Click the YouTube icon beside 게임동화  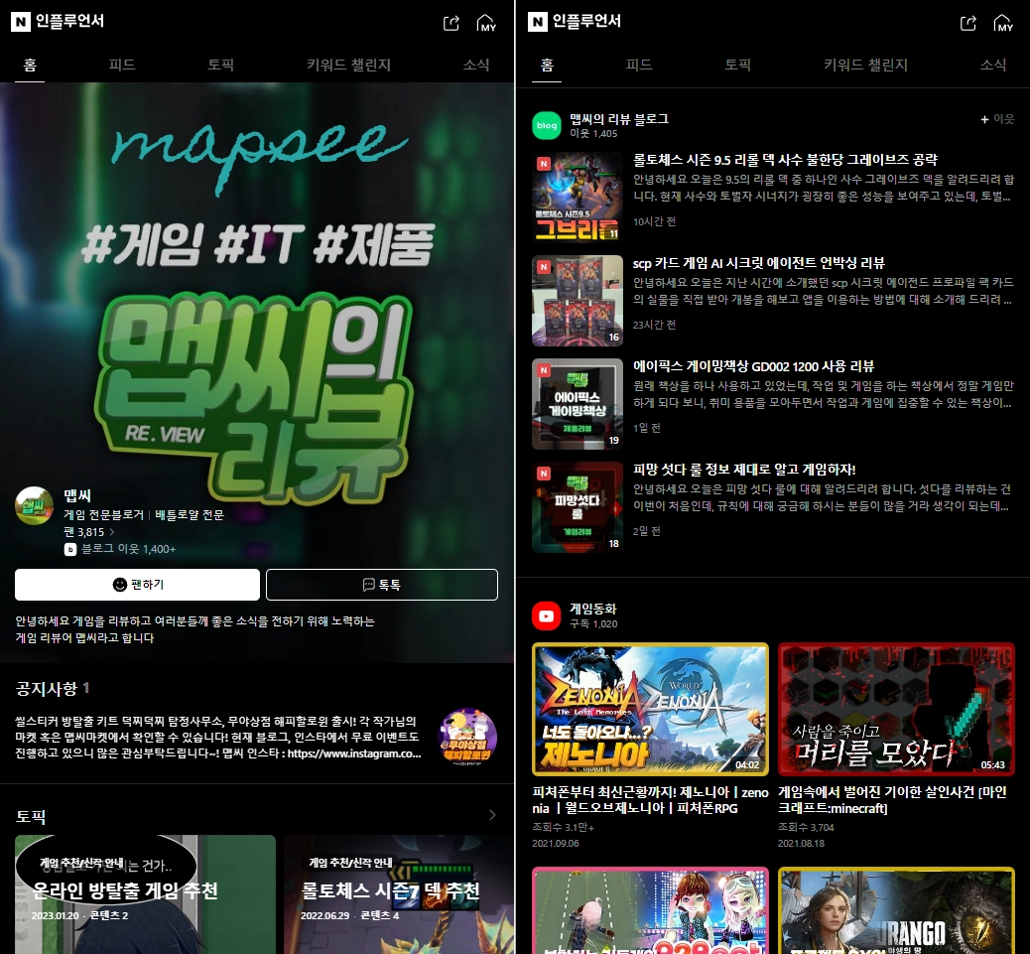[547, 615]
